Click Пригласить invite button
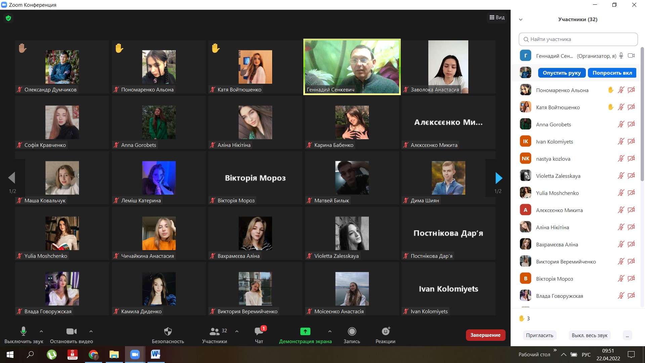 click(540, 335)
